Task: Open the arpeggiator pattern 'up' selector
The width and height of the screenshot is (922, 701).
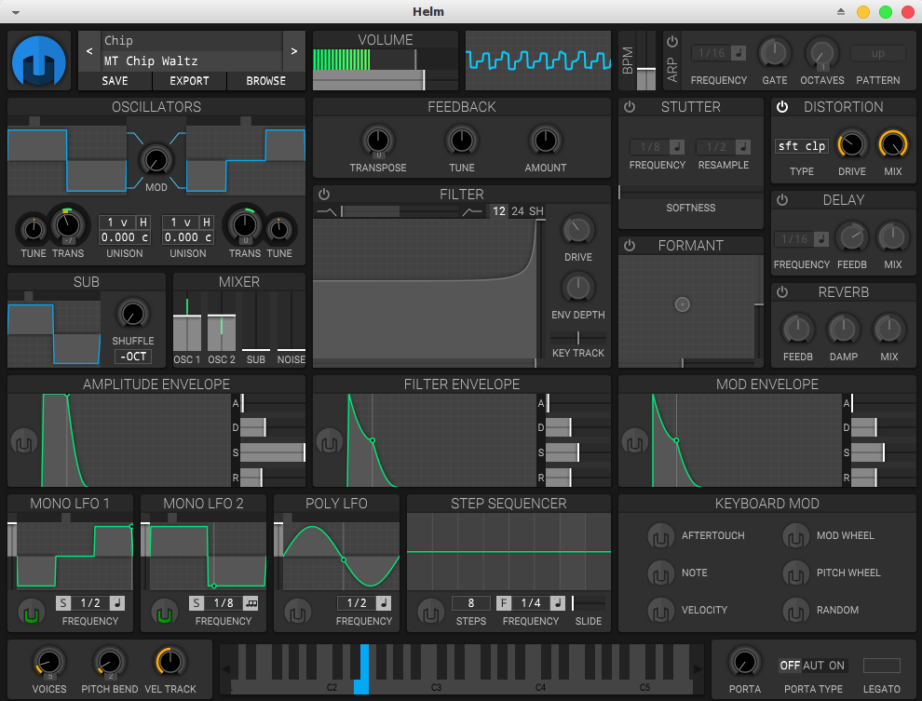Action: [878, 53]
